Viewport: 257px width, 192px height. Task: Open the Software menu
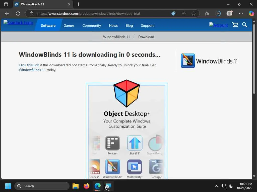[48, 26]
